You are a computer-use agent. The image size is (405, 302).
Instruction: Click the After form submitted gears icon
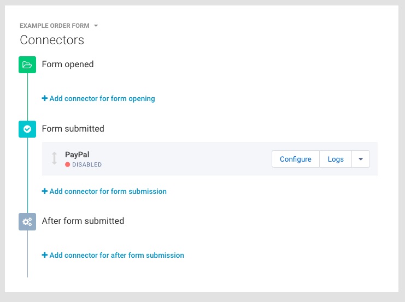(27, 222)
